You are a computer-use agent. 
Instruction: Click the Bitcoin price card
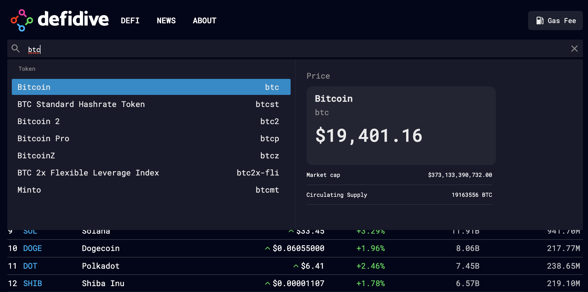point(401,126)
